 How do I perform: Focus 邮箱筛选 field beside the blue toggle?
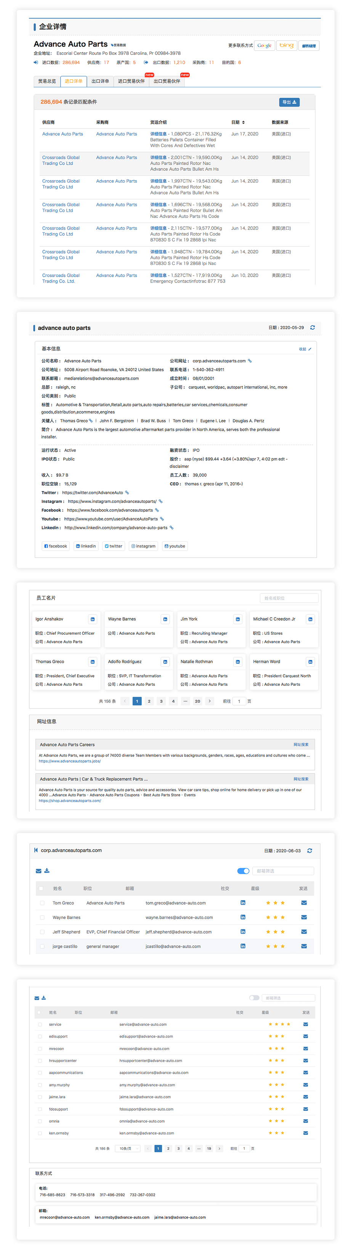(x=283, y=871)
